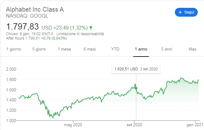Show the 6 mesi chart
This screenshot has height=130, width=204.
(x=90, y=49)
